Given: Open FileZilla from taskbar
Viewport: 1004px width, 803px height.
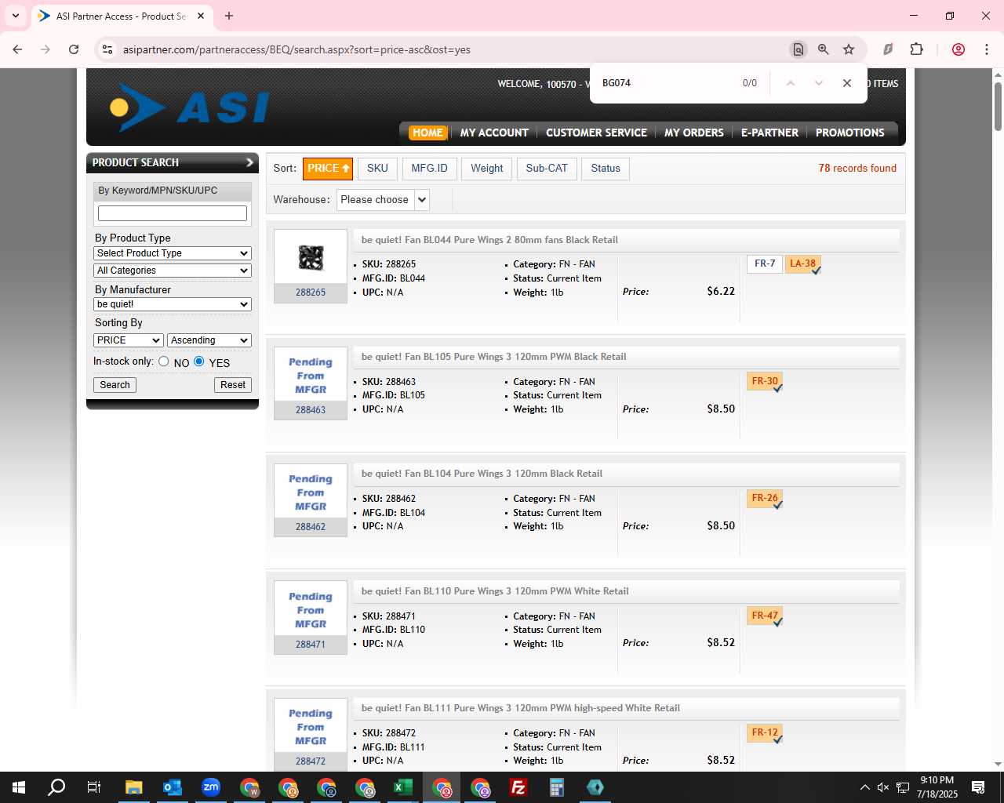Looking at the screenshot, I should click(518, 787).
